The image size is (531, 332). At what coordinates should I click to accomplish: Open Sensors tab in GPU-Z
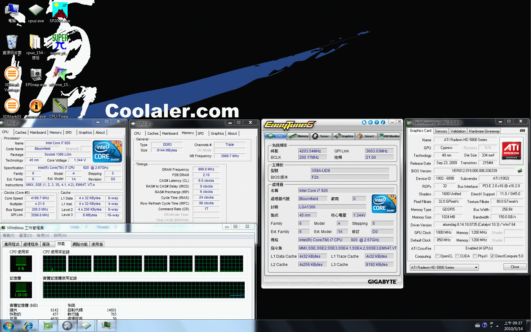click(441, 131)
